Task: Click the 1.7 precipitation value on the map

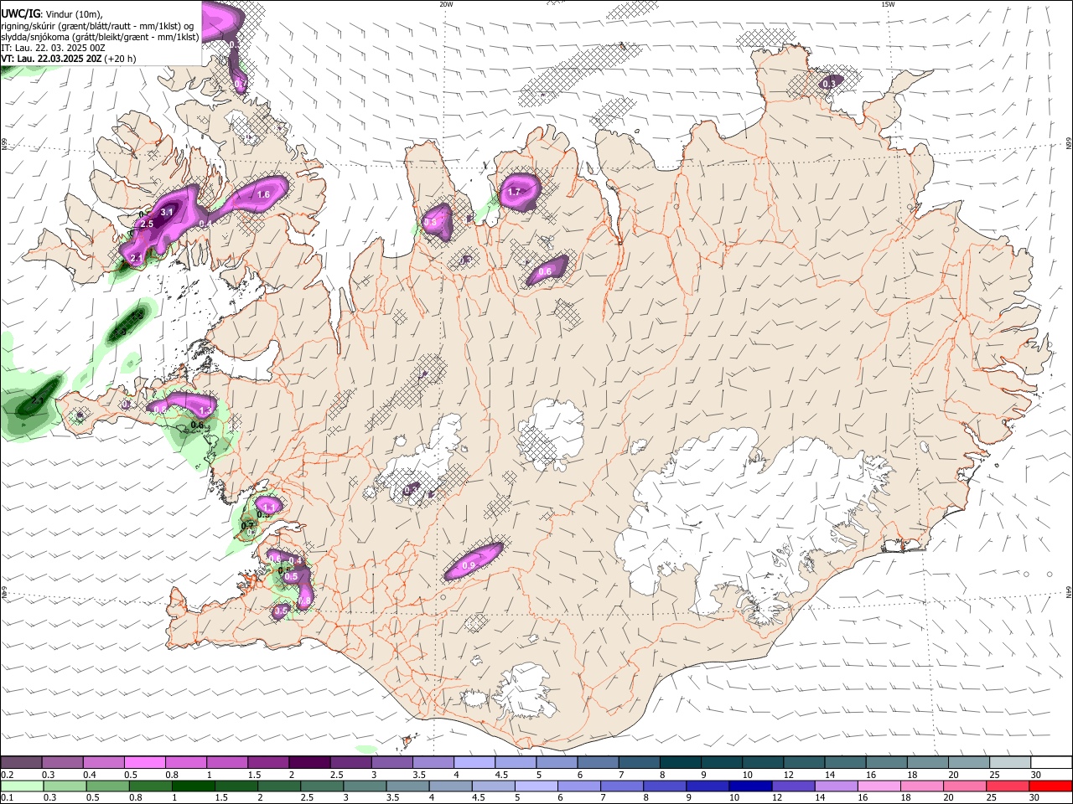Action: pos(515,192)
